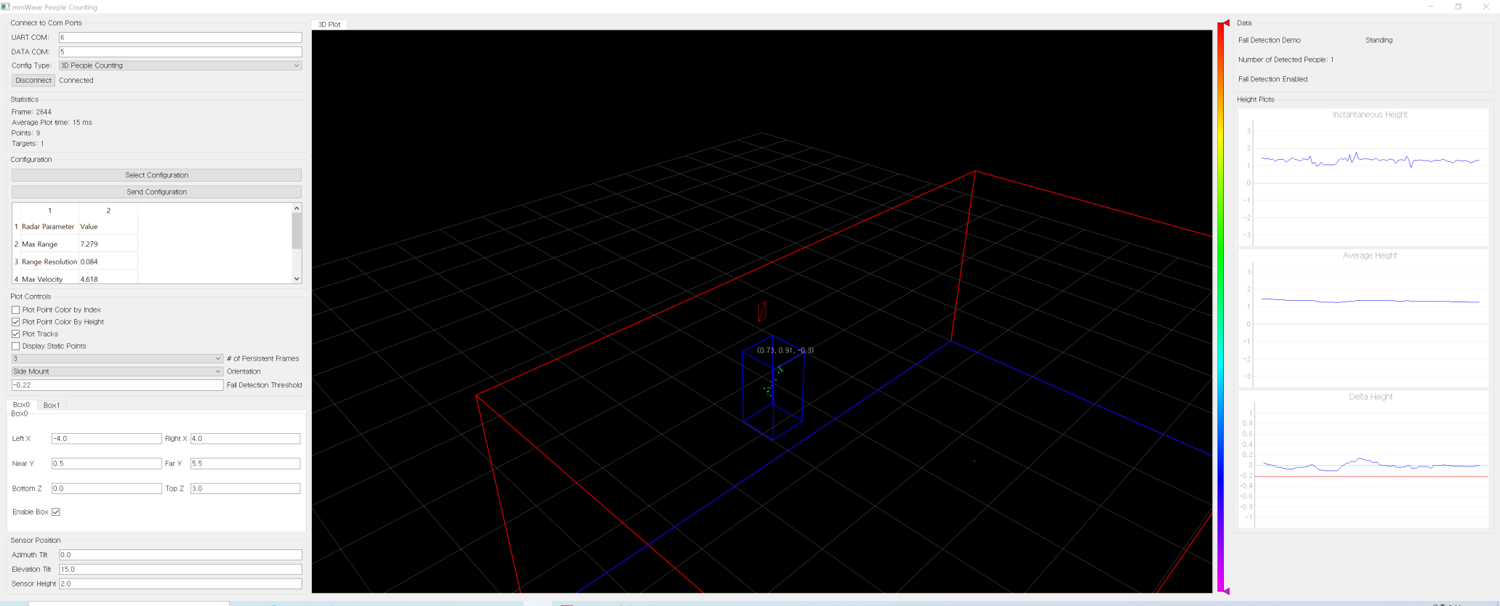Click top red marker on color gradient bar

[1226, 23]
